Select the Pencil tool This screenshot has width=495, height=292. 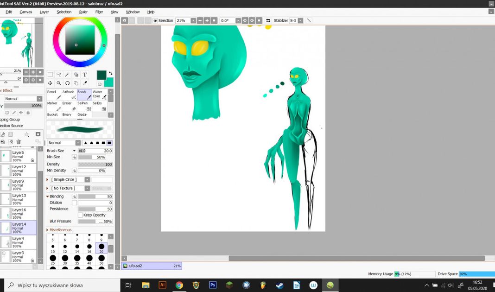(54, 95)
